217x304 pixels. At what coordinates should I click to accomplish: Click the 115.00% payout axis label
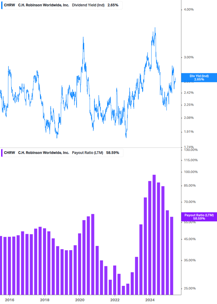pos(191,160)
